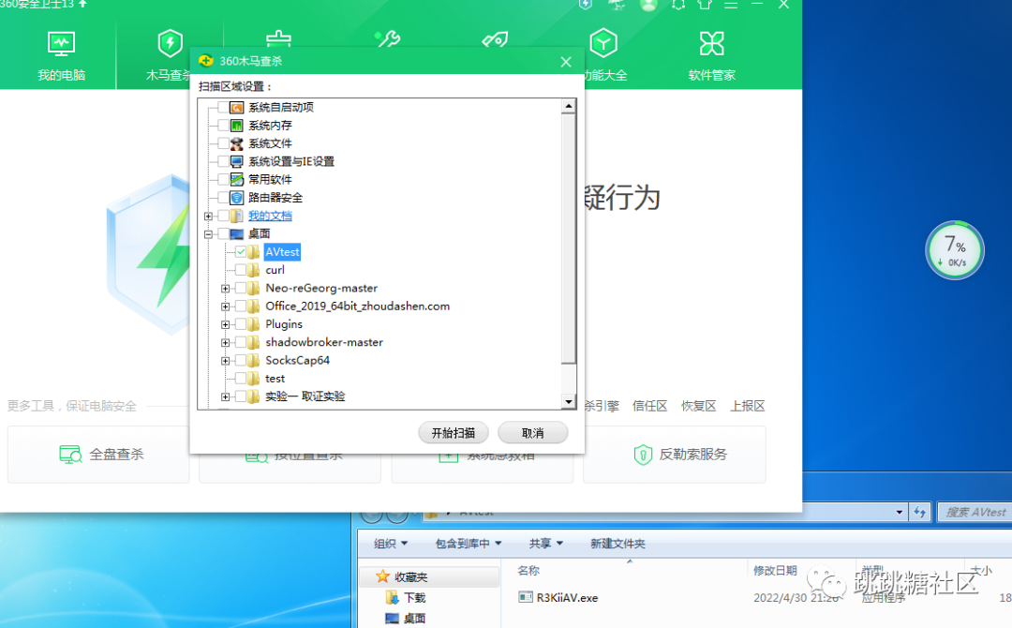This screenshot has width=1012, height=628.
Task: Click the 360 skin shirt icon
Action: [x=705, y=5]
